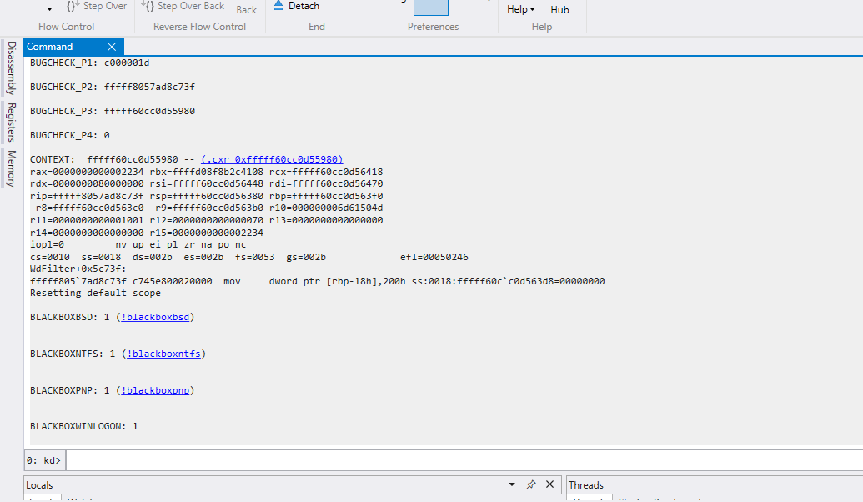
Task: Click the BUGCHECK_P4: 0 line
Action: 70,135
